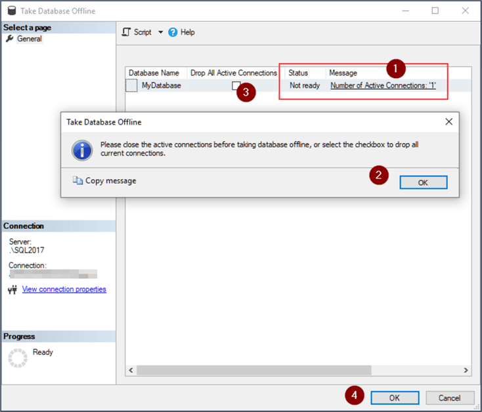
Task: Open View connection properties link
Action: tap(64, 289)
